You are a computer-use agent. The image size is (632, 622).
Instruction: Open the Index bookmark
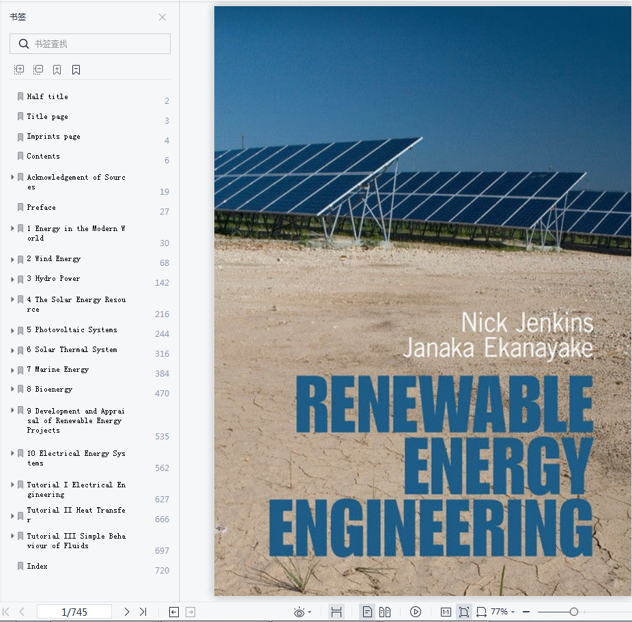37,567
